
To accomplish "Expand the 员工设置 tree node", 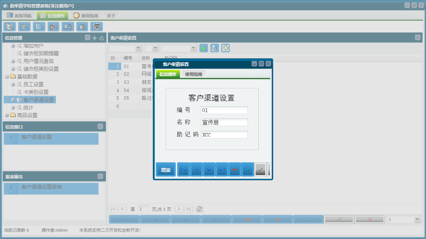I will pyautogui.click(x=13, y=84).
